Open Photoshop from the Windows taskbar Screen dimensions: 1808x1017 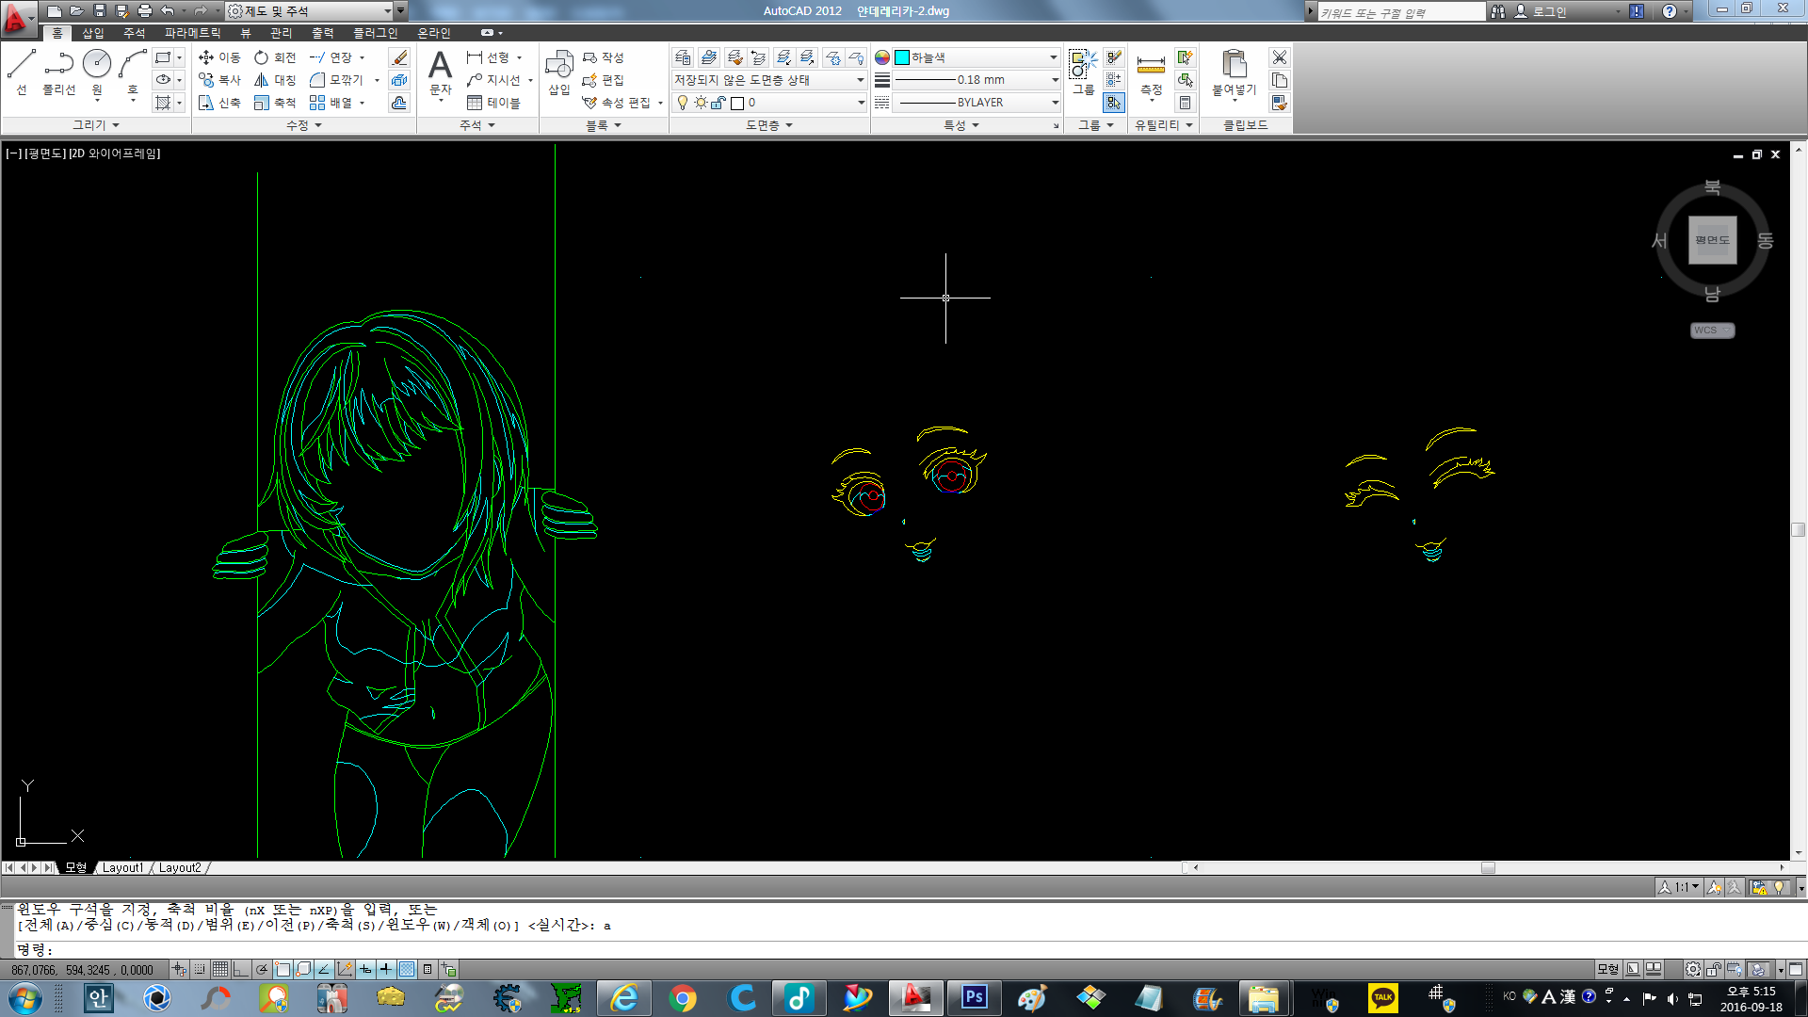973,997
